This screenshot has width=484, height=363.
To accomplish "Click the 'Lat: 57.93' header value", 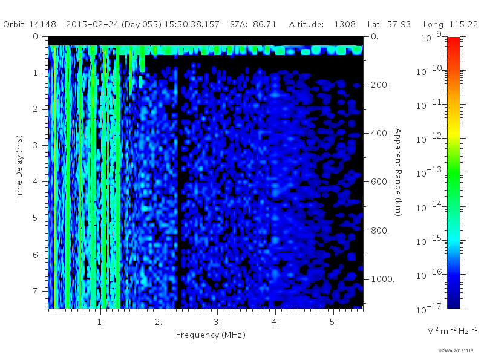I will (389, 24).
